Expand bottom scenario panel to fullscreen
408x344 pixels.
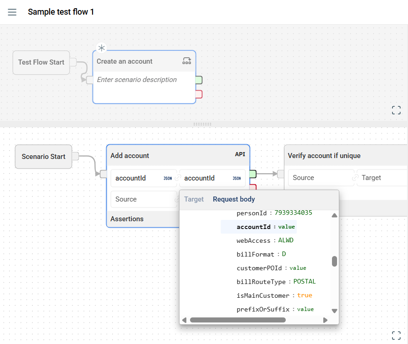point(396,335)
